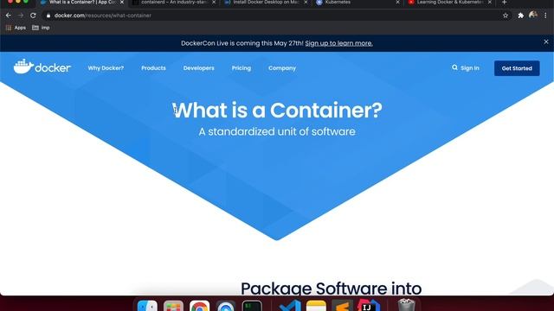Open Visual Studio Code from the Dock
The width and height of the screenshot is (554, 311).
click(x=290, y=305)
